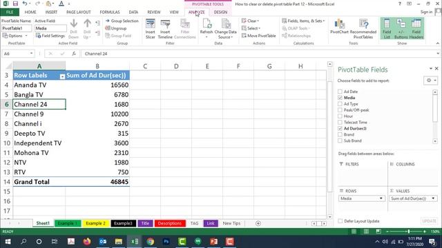Image resolution: width=442 pixels, height=248 pixels.
Task: Click Ungroup
Action: point(115,28)
